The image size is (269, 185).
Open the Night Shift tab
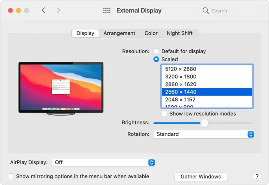point(180,33)
